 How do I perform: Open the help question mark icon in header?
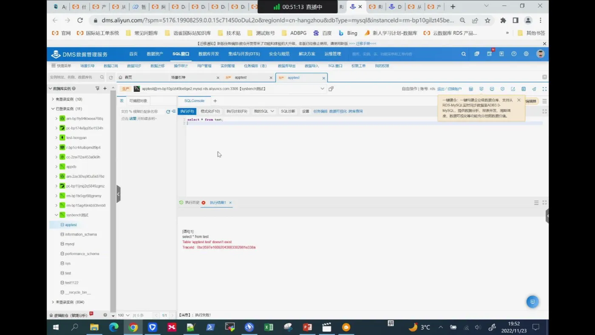(514, 54)
